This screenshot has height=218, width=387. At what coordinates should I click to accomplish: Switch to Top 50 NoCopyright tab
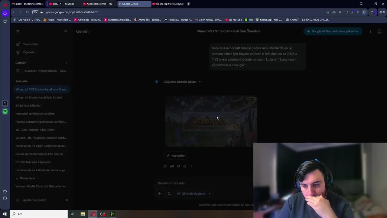click(x=168, y=4)
